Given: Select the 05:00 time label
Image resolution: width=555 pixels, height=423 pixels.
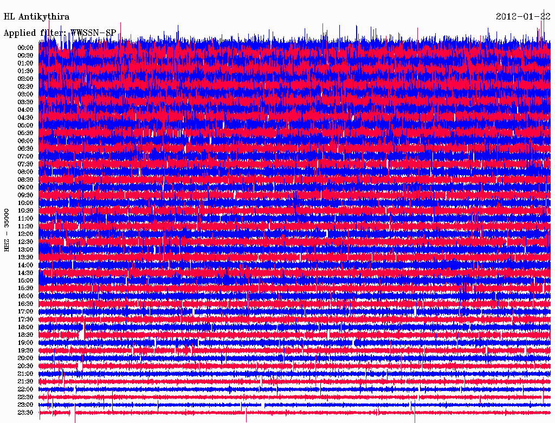Looking at the screenshot, I should pos(25,125).
